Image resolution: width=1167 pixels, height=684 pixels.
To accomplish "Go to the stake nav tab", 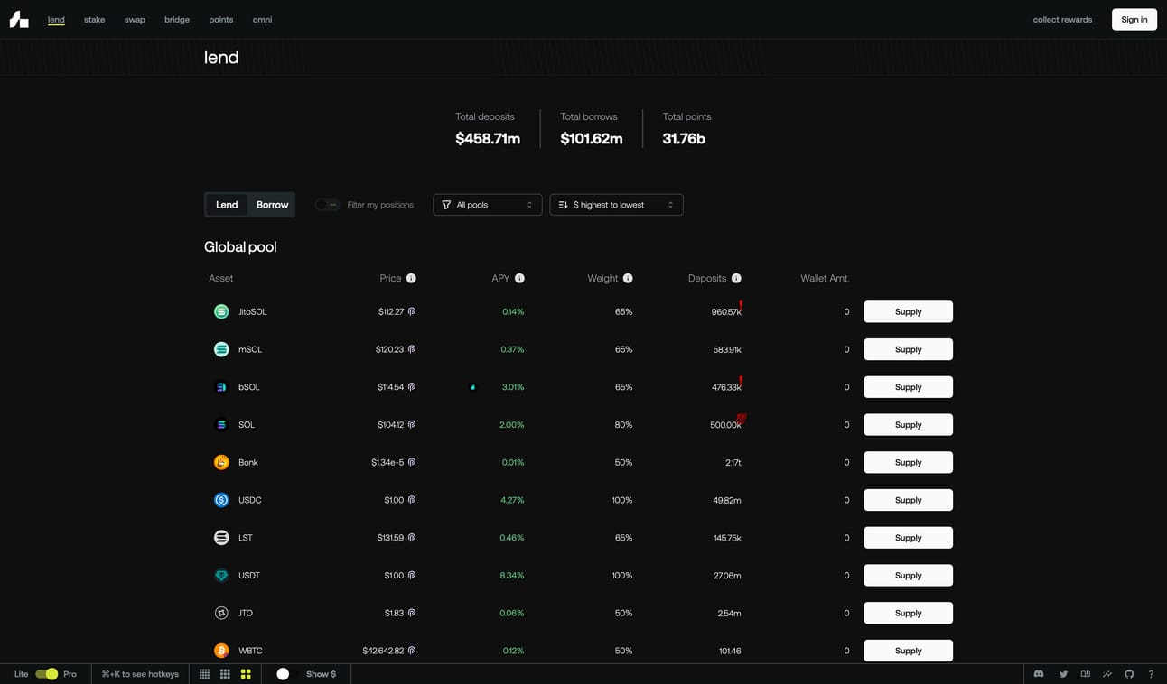I will pos(95,20).
